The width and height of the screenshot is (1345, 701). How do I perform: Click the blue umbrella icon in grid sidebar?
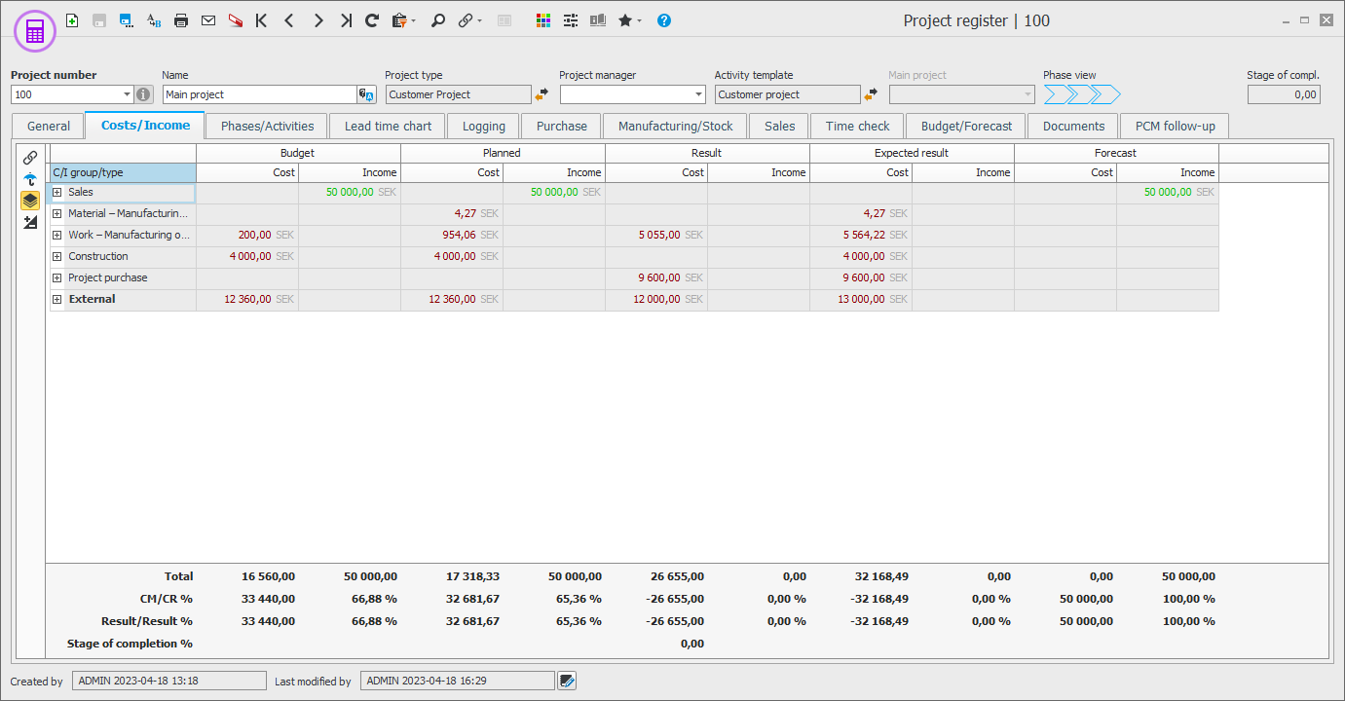click(x=30, y=179)
